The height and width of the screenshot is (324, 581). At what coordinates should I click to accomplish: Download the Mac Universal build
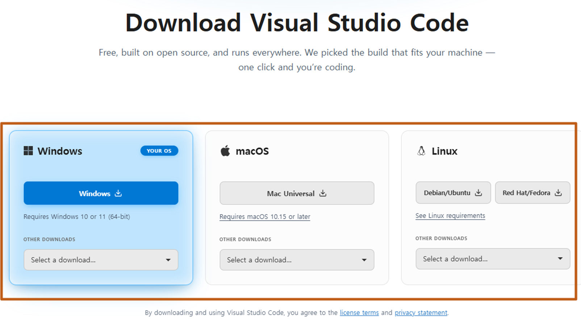(297, 193)
